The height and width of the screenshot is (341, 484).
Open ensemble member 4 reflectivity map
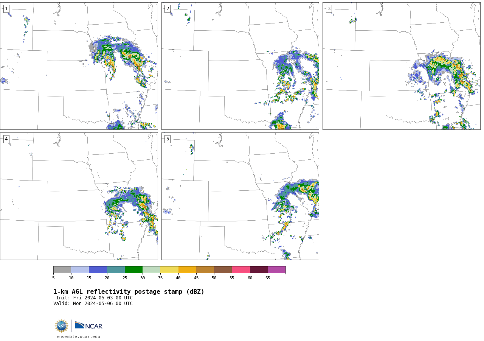(79, 196)
